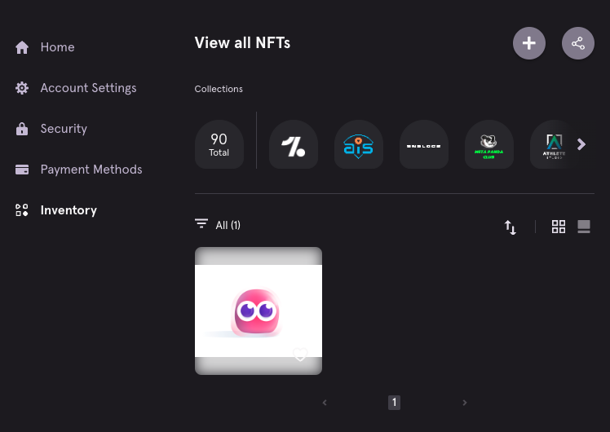The image size is (610, 432).
Task: Click the Account Settings gear icon
Action: pyautogui.click(x=22, y=88)
